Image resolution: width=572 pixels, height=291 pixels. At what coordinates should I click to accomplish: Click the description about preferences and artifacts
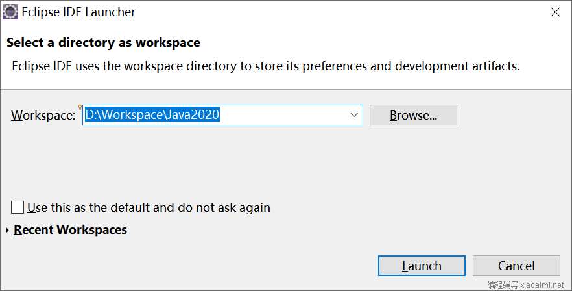(266, 66)
